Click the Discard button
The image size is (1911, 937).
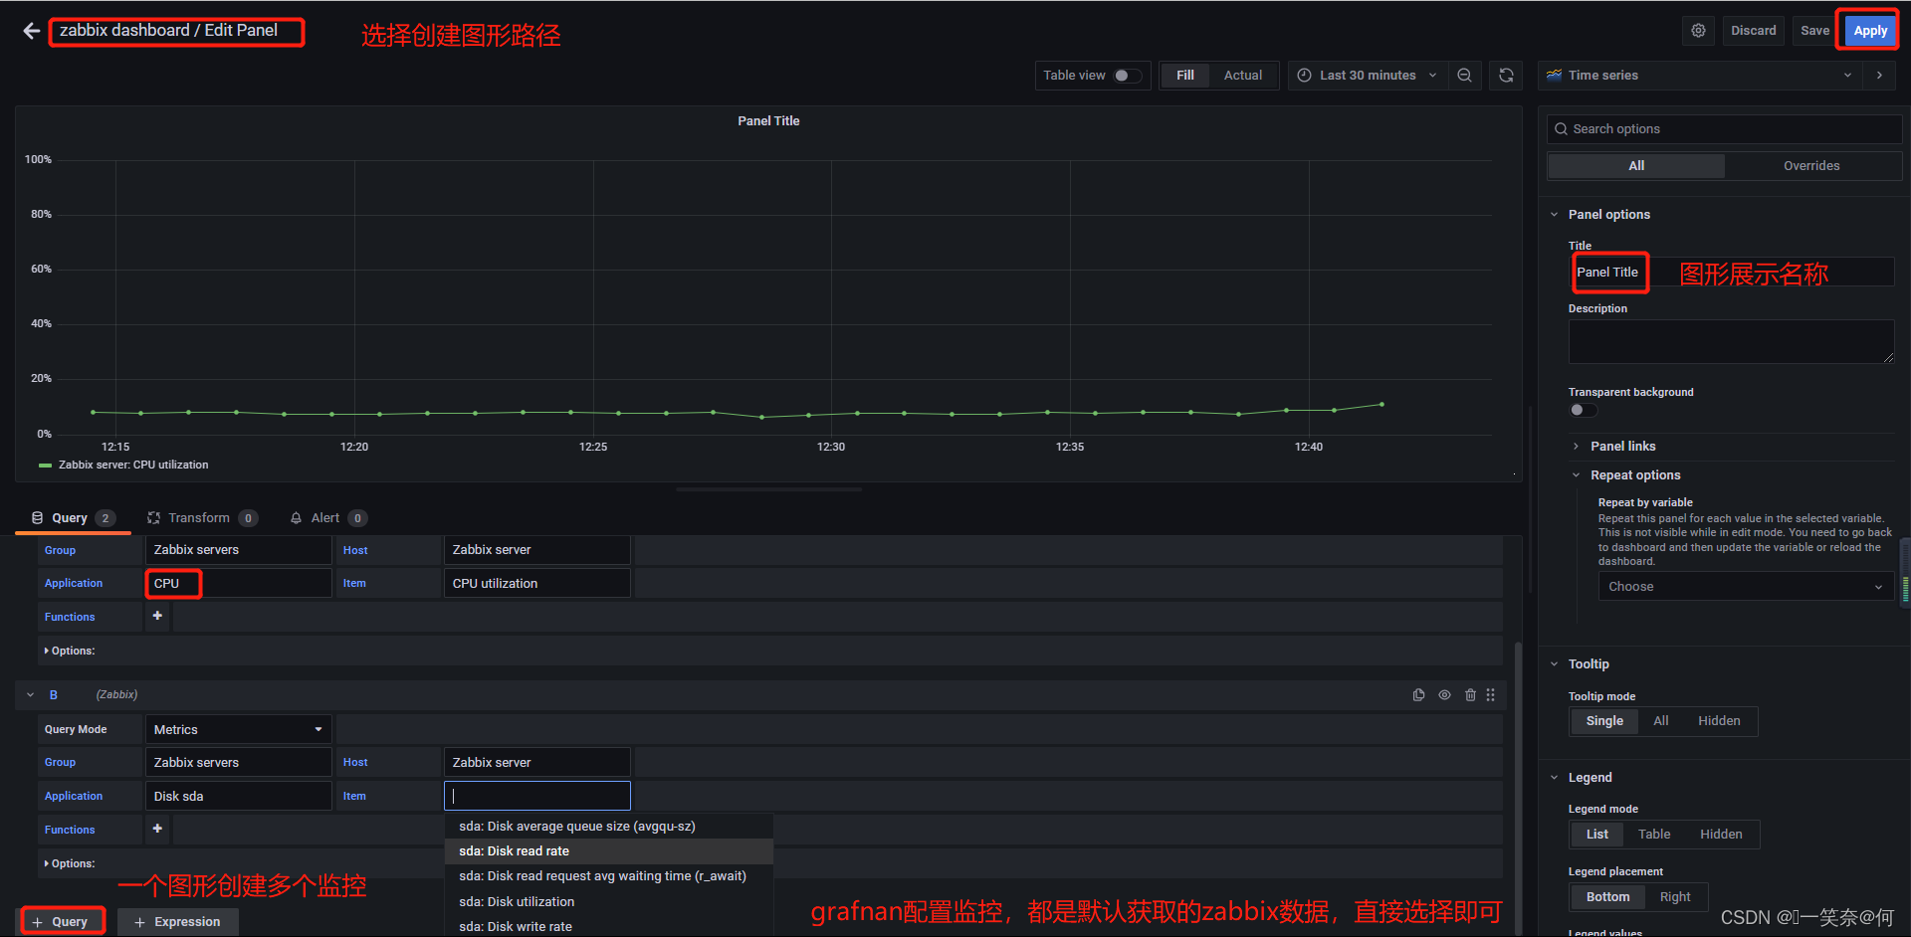tap(1753, 31)
